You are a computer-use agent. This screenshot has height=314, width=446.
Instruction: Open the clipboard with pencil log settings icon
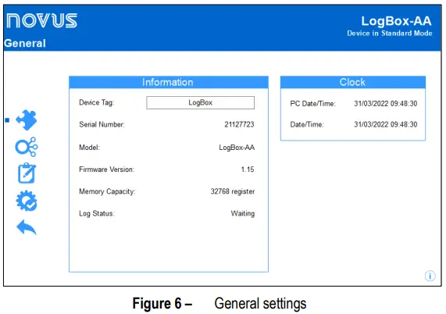[27, 173]
